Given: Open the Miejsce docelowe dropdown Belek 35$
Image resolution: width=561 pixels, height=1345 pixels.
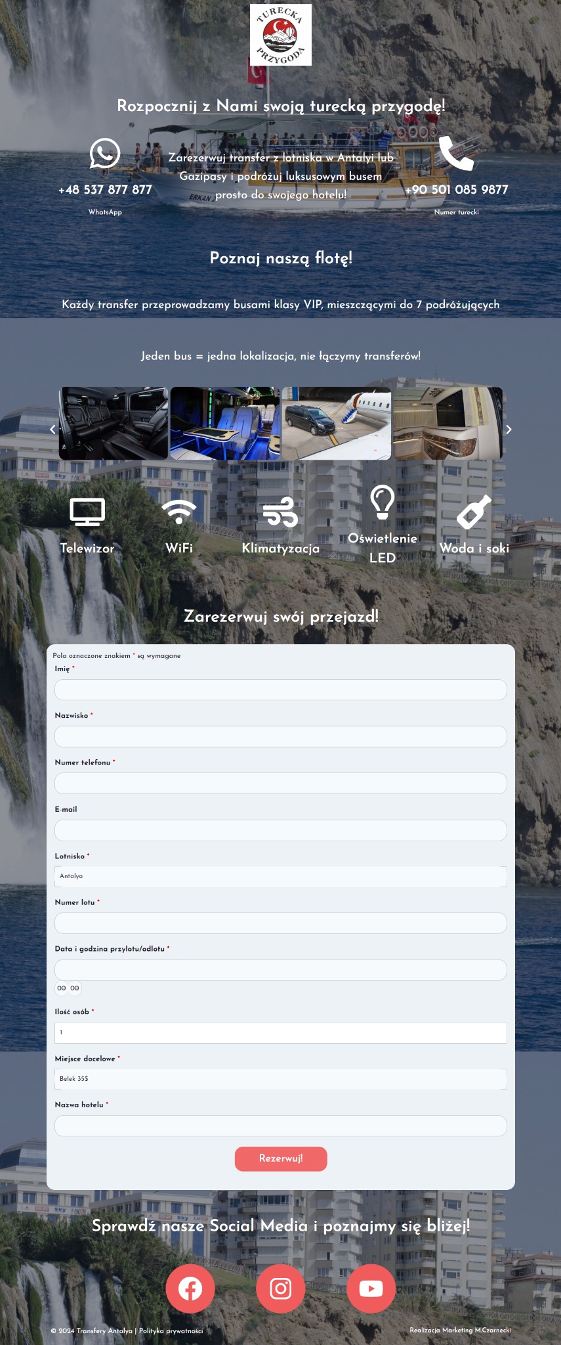Looking at the screenshot, I should (x=281, y=1079).
